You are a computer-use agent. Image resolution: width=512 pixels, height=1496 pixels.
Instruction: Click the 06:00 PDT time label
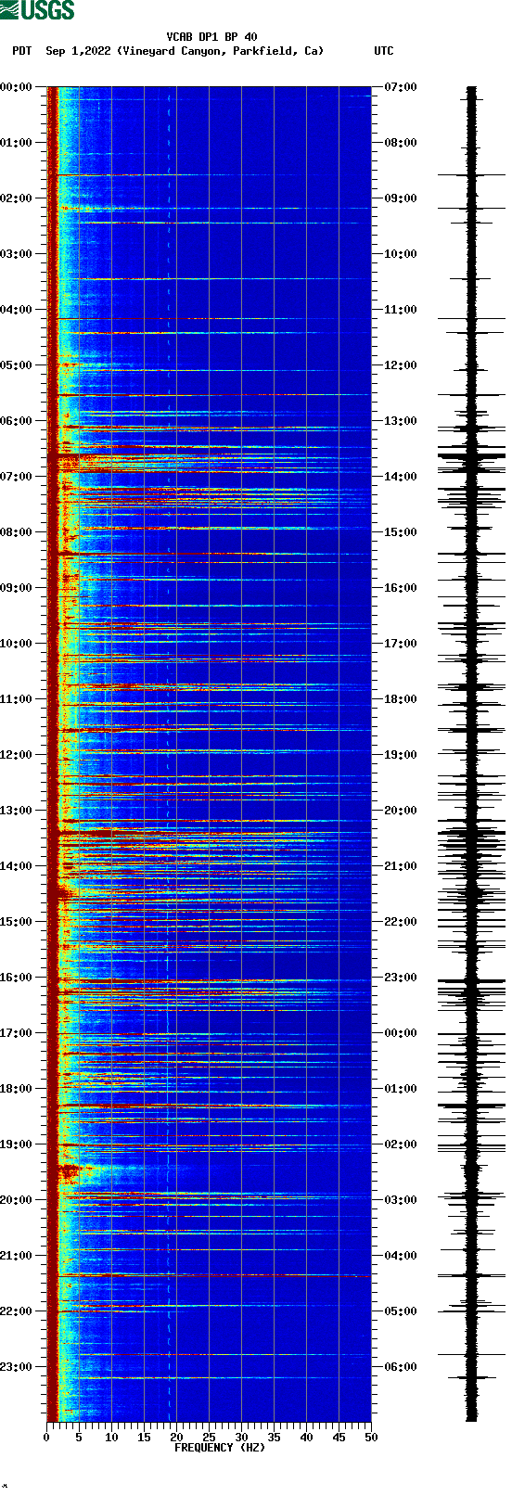pyautogui.click(x=17, y=421)
